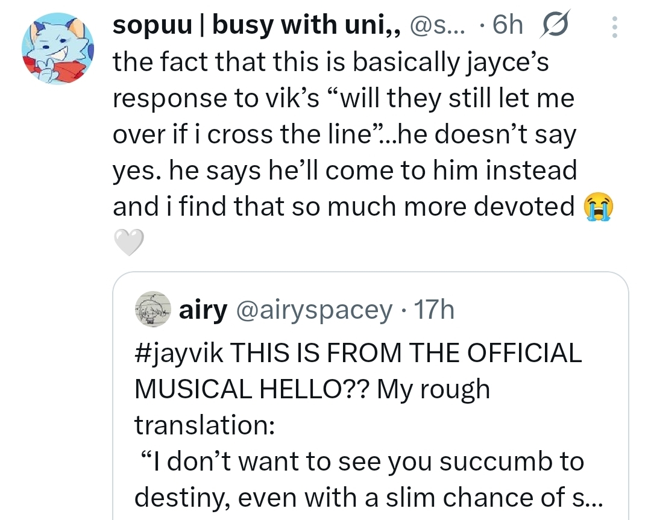Open the quoted tweet at 'MUSICAL HELLO??'

tap(253, 390)
